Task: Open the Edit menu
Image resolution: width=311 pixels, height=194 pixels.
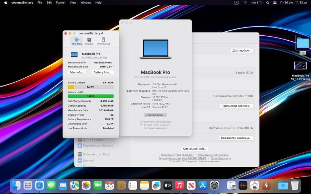Action: click(49, 2)
